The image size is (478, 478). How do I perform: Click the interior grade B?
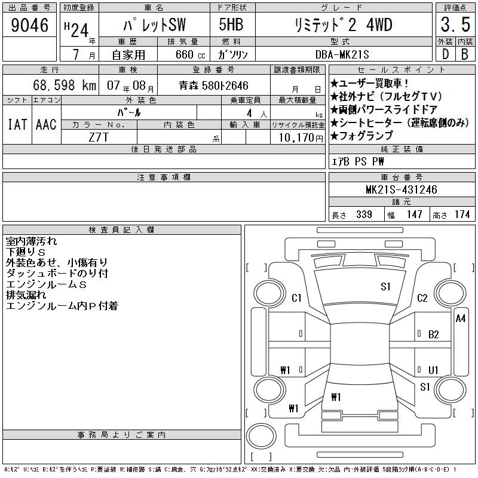[465, 54]
